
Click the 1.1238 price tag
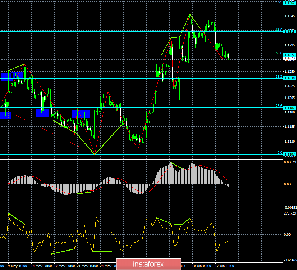(x=289, y=78)
